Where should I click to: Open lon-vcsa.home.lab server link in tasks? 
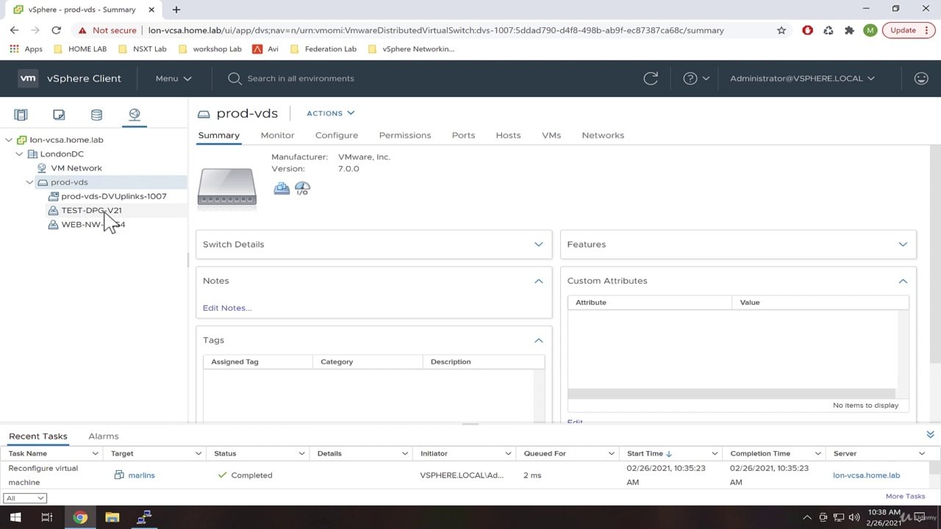(866, 475)
